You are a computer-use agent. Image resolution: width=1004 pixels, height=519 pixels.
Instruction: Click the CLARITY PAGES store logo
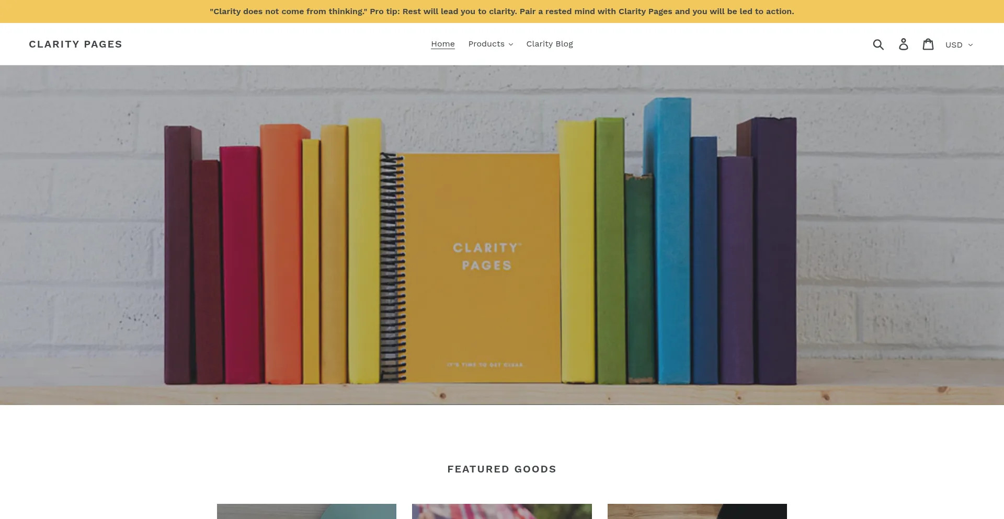[75, 44]
